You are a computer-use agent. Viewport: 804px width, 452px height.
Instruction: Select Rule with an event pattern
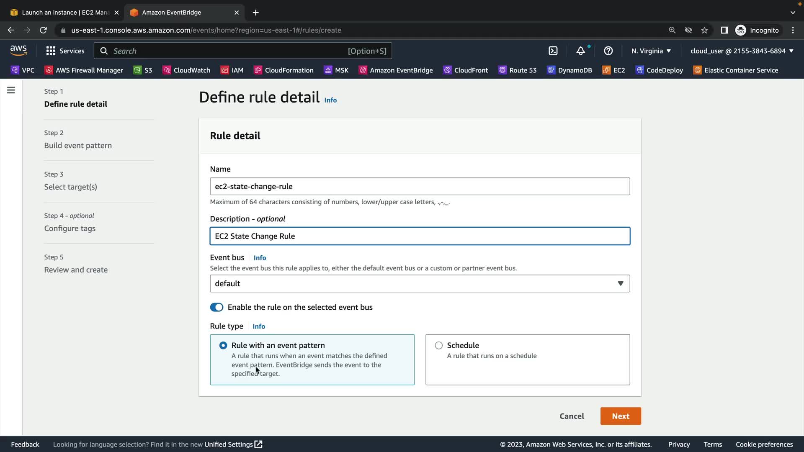point(223,346)
